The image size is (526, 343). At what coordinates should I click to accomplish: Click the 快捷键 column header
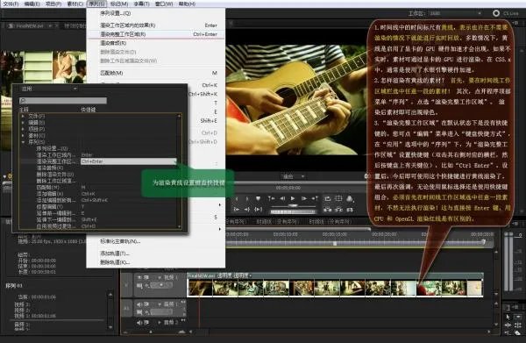[89, 110]
